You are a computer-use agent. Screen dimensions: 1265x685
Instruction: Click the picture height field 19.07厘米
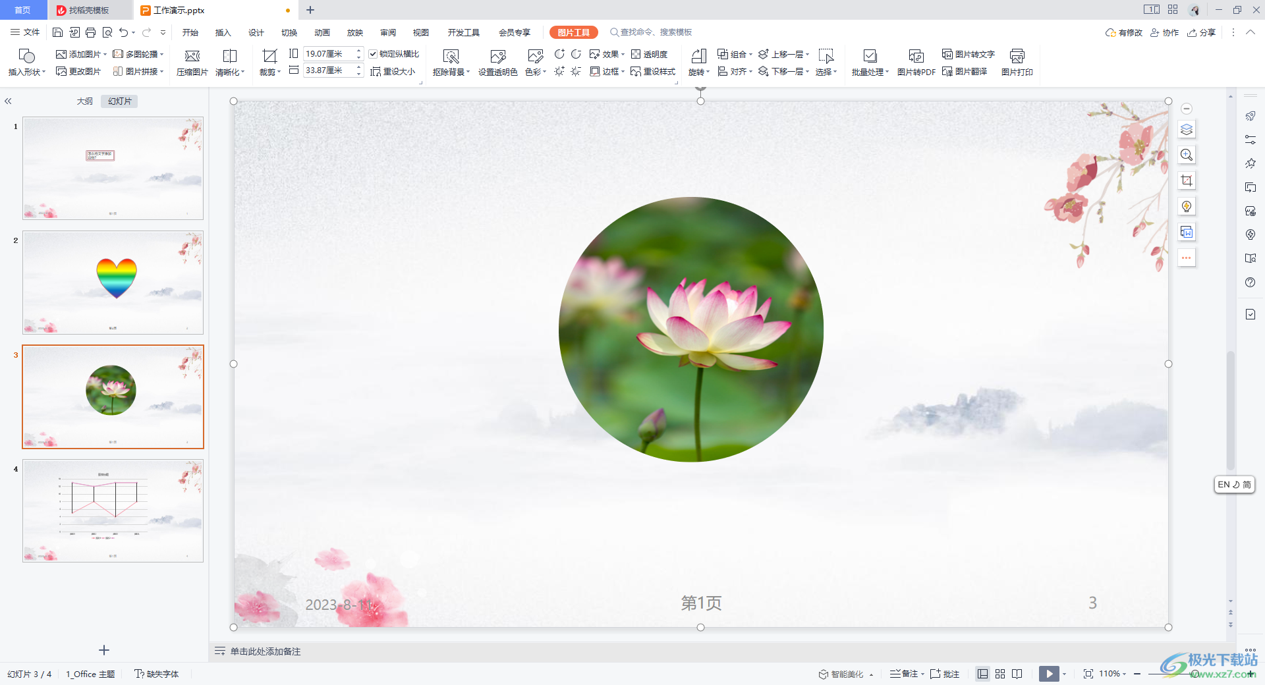click(328, 54)
